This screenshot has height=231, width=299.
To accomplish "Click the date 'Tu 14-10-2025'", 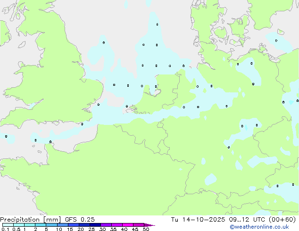I will [198, 220].
